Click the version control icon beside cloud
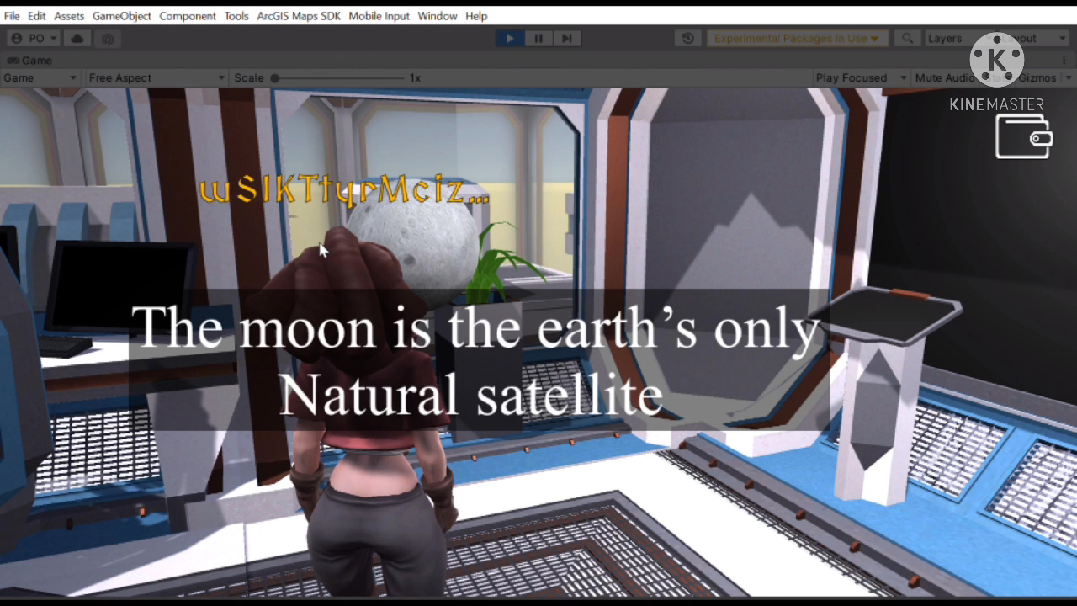Screen dimensions: 1077x606 click(x=108, y=38)
